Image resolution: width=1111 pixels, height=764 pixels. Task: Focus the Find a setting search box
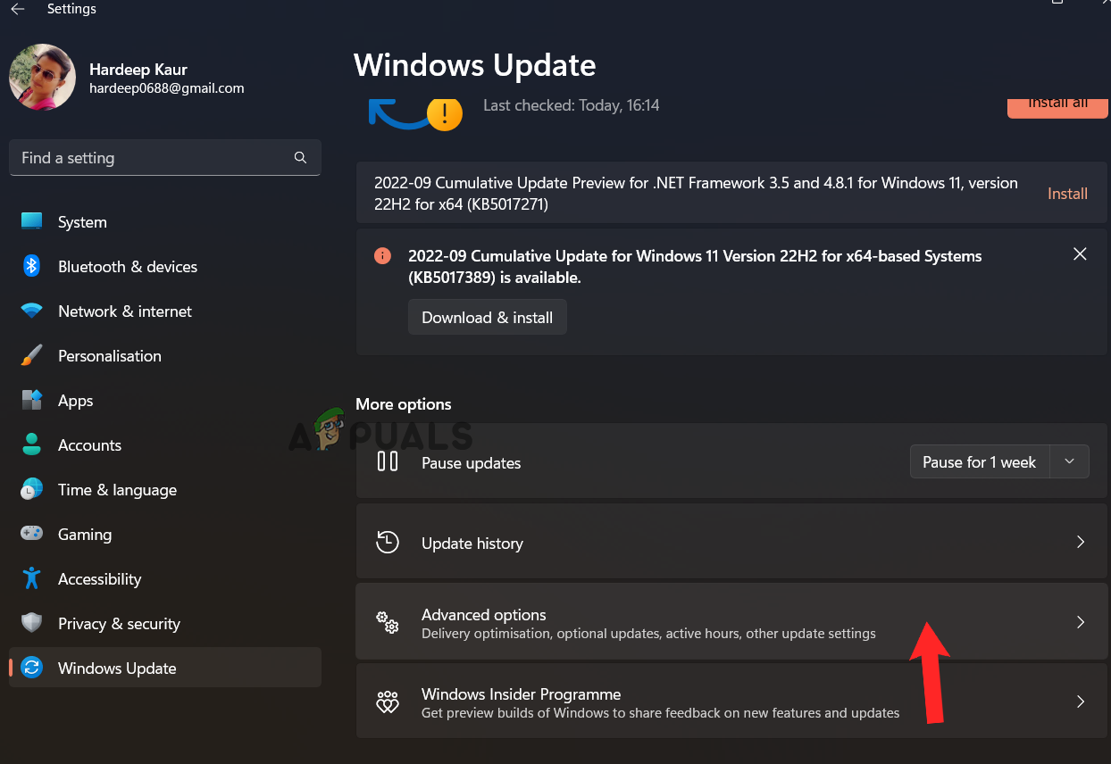click(152, 158)
